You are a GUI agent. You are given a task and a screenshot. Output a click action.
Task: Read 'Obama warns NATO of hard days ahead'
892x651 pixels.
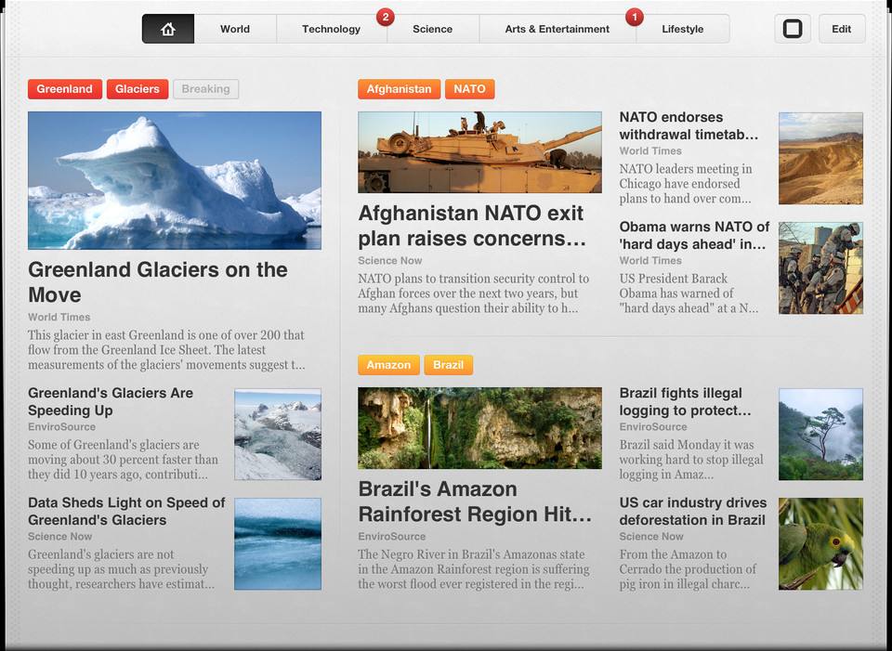[x=694, y=235]
